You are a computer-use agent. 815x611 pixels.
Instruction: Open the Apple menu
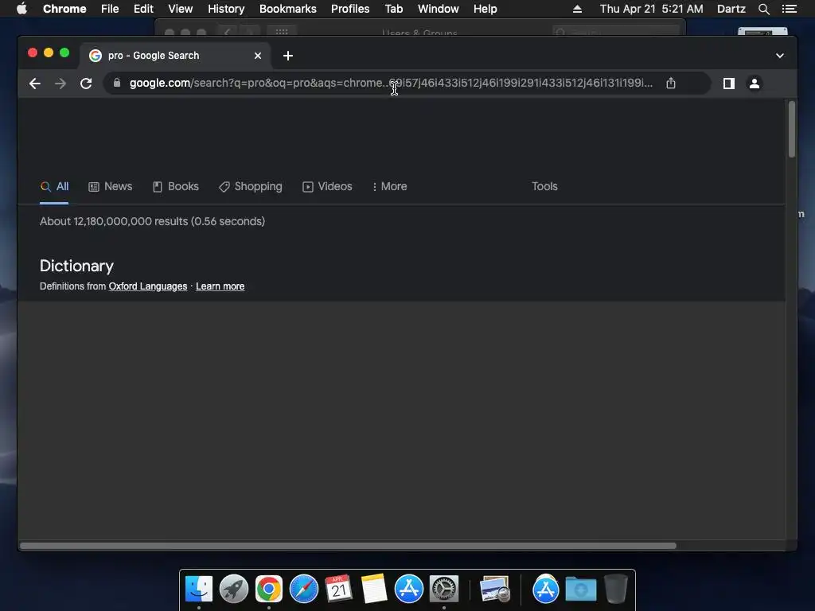[x=21, y=9]
